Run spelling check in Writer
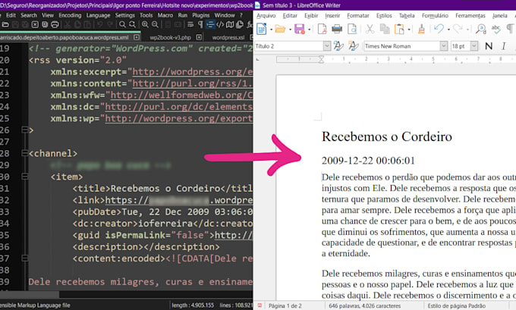Image resolution: width=516 pixels, height=310 pixels. (x=496, y=29)
